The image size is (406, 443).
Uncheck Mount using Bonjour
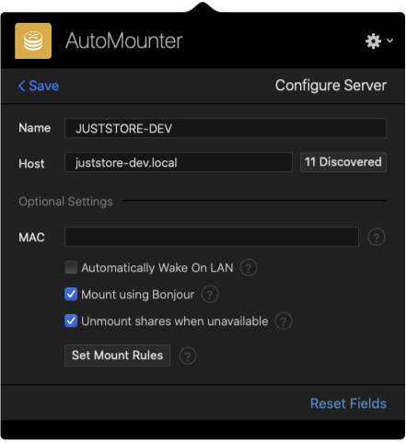click(71, 294)
